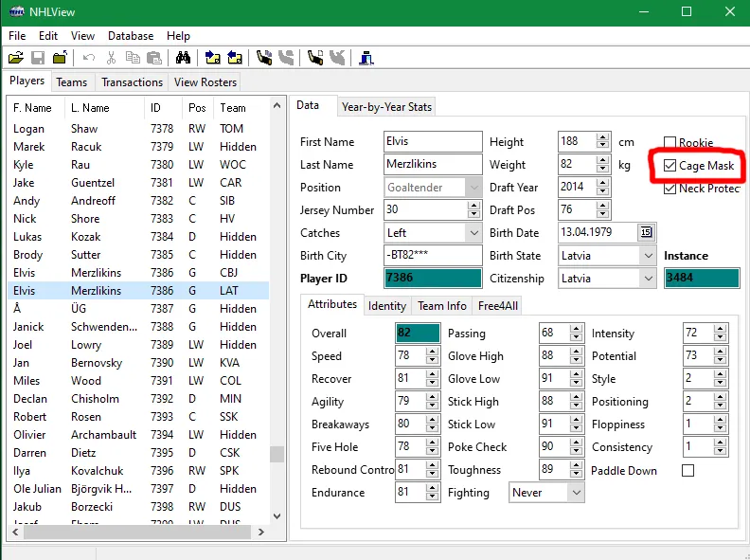This screenshot has height=560, width=750.
Task: Sort player list by ID column header
Action: click(x=163, y=108)
